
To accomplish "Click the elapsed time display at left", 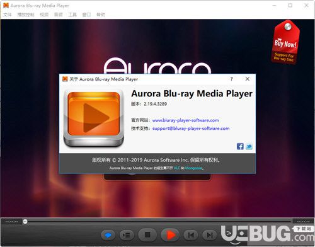I will [11, 222].
